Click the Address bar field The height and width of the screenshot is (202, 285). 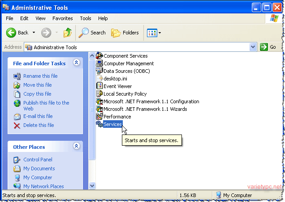(x=140, y=47)
